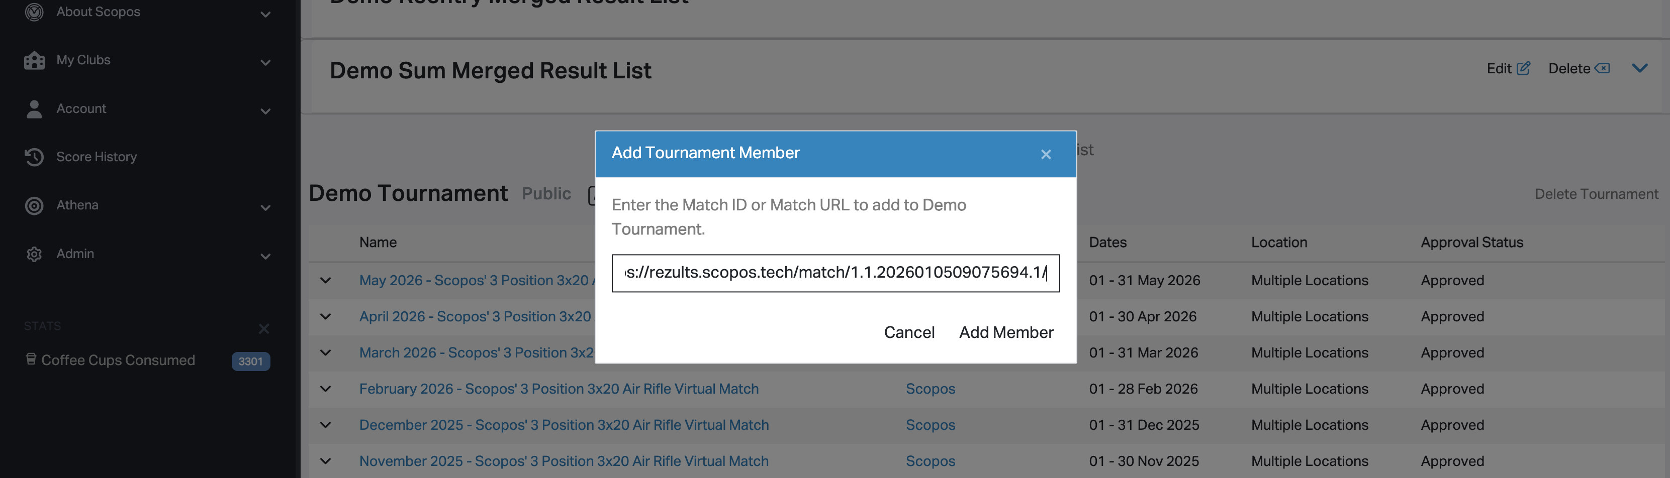The image size is (1670, 478).
Task: Click the Approval Status column header
Action: coord(1471,242)
